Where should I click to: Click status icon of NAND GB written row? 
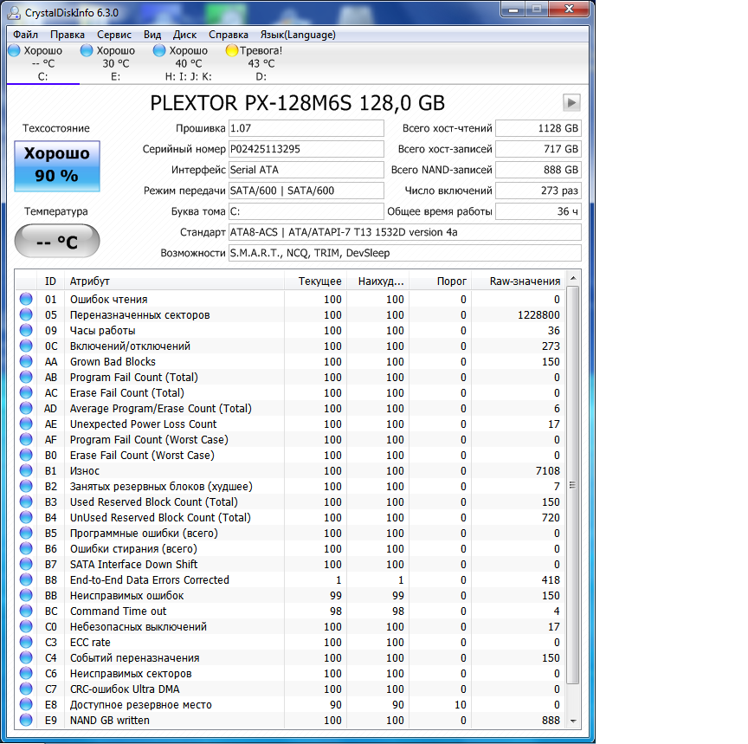pos(26,720)
